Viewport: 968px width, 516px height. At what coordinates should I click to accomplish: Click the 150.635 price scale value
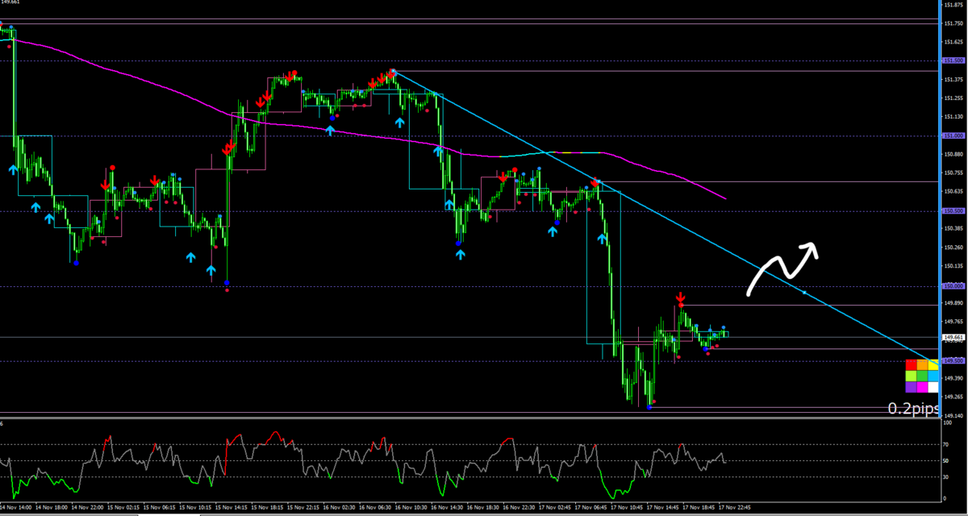click(x=953, y=191)
